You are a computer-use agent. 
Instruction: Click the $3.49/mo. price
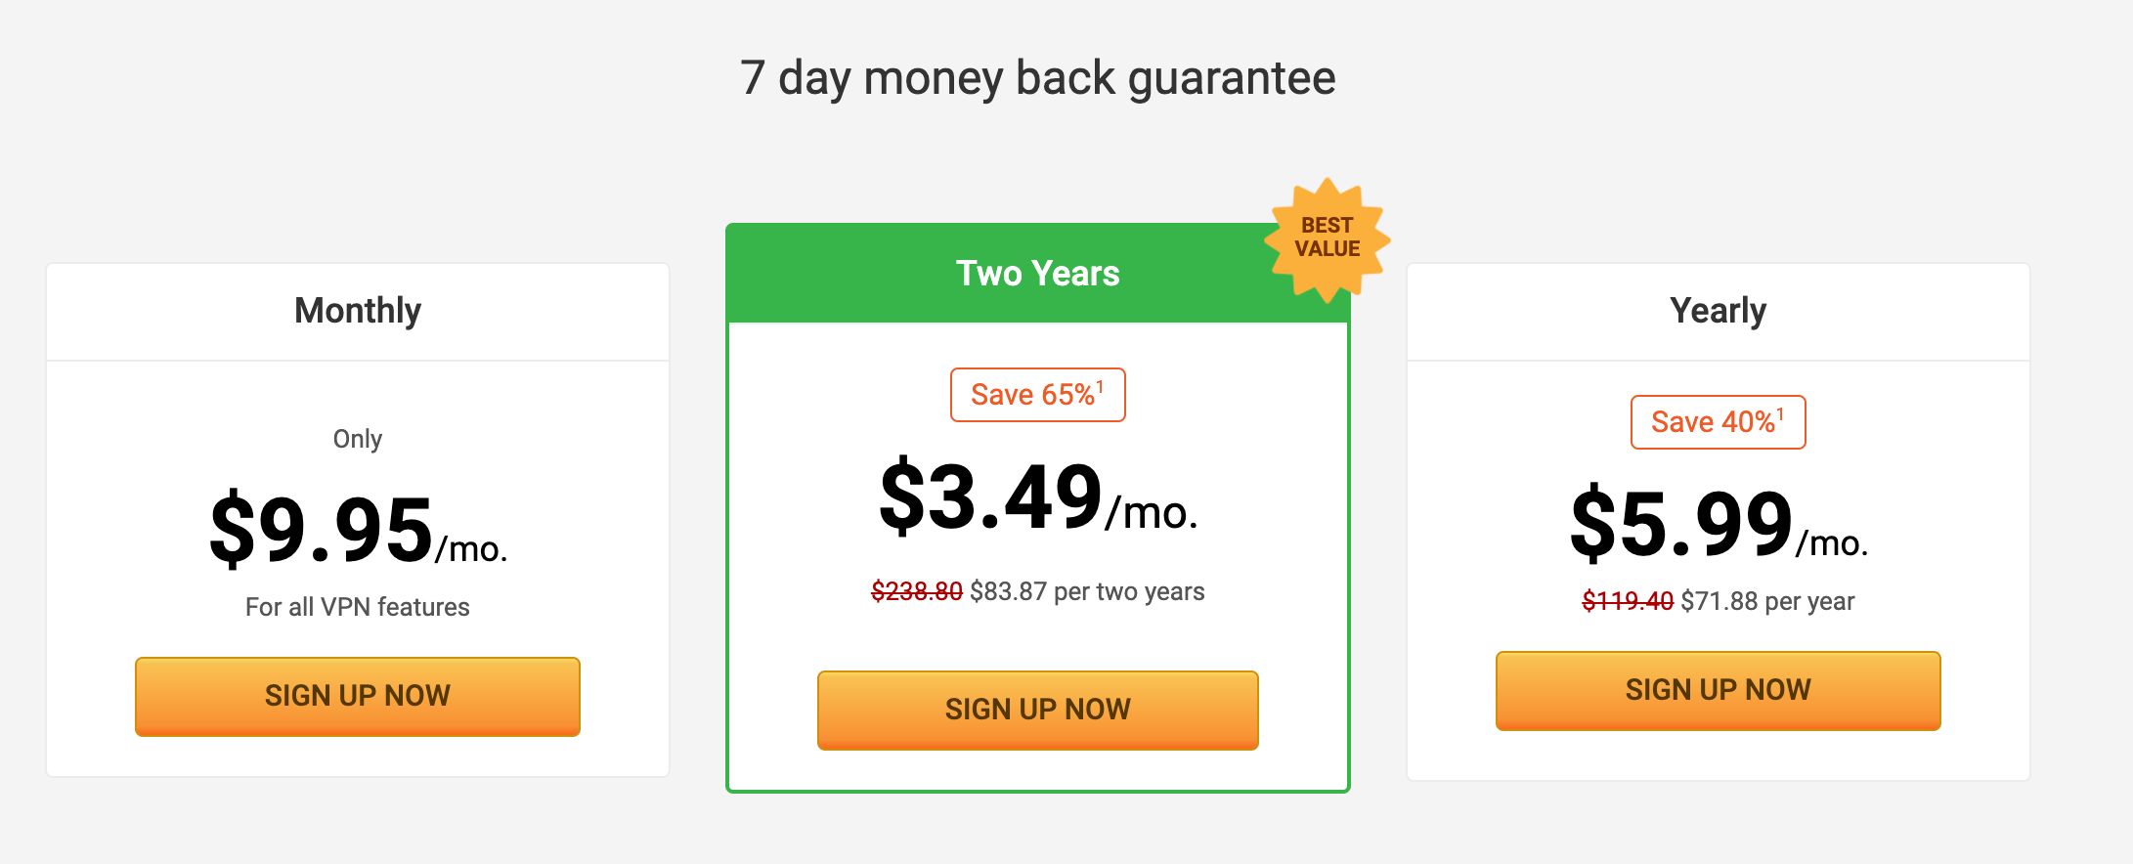click(x=1038, y=497)
